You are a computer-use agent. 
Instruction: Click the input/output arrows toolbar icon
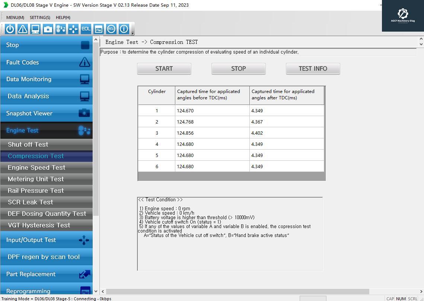tap(73, 29)
